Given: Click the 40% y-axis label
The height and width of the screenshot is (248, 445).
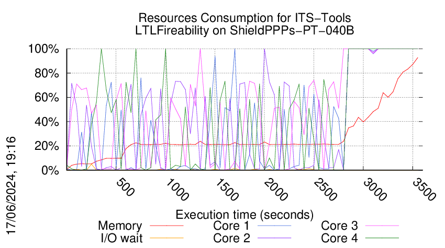Looking at the screenshot, I should 47,122.
